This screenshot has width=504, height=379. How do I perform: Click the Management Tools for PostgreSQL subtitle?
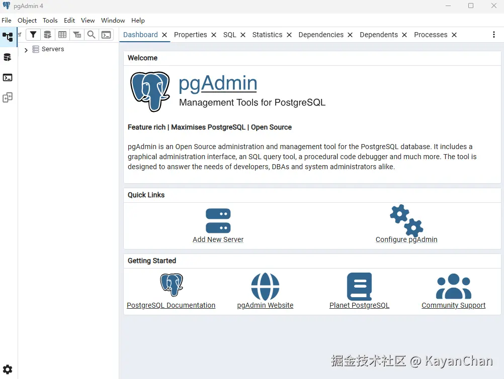tap(253, 102)
